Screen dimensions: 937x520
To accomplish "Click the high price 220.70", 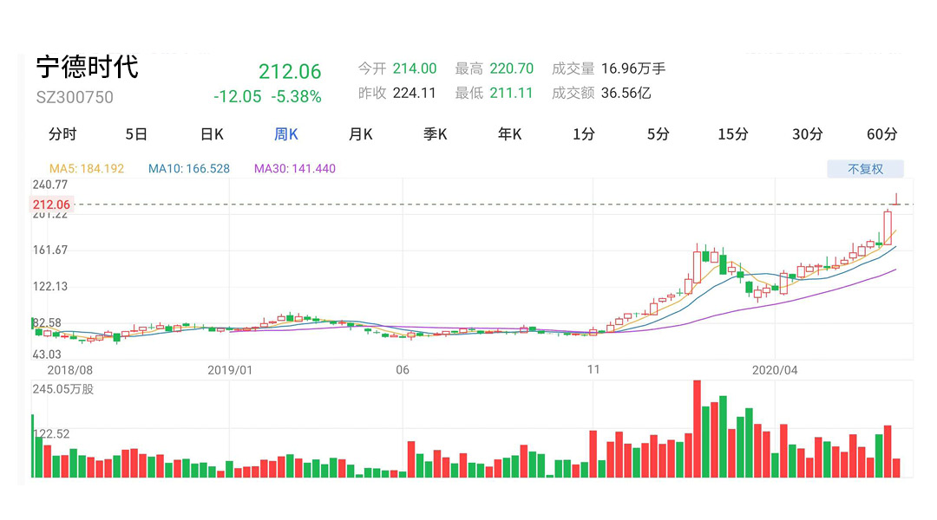I will (512, 68).
